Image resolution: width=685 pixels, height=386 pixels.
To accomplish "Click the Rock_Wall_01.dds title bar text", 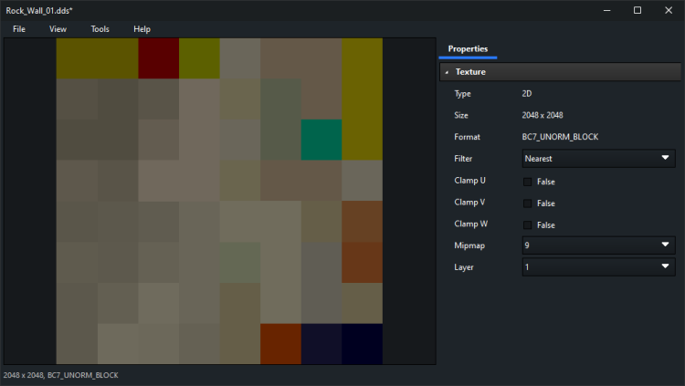I will tap(38, 10).
